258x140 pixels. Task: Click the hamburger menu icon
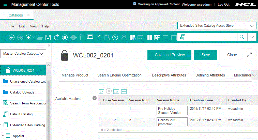click(x=5, y=4)
